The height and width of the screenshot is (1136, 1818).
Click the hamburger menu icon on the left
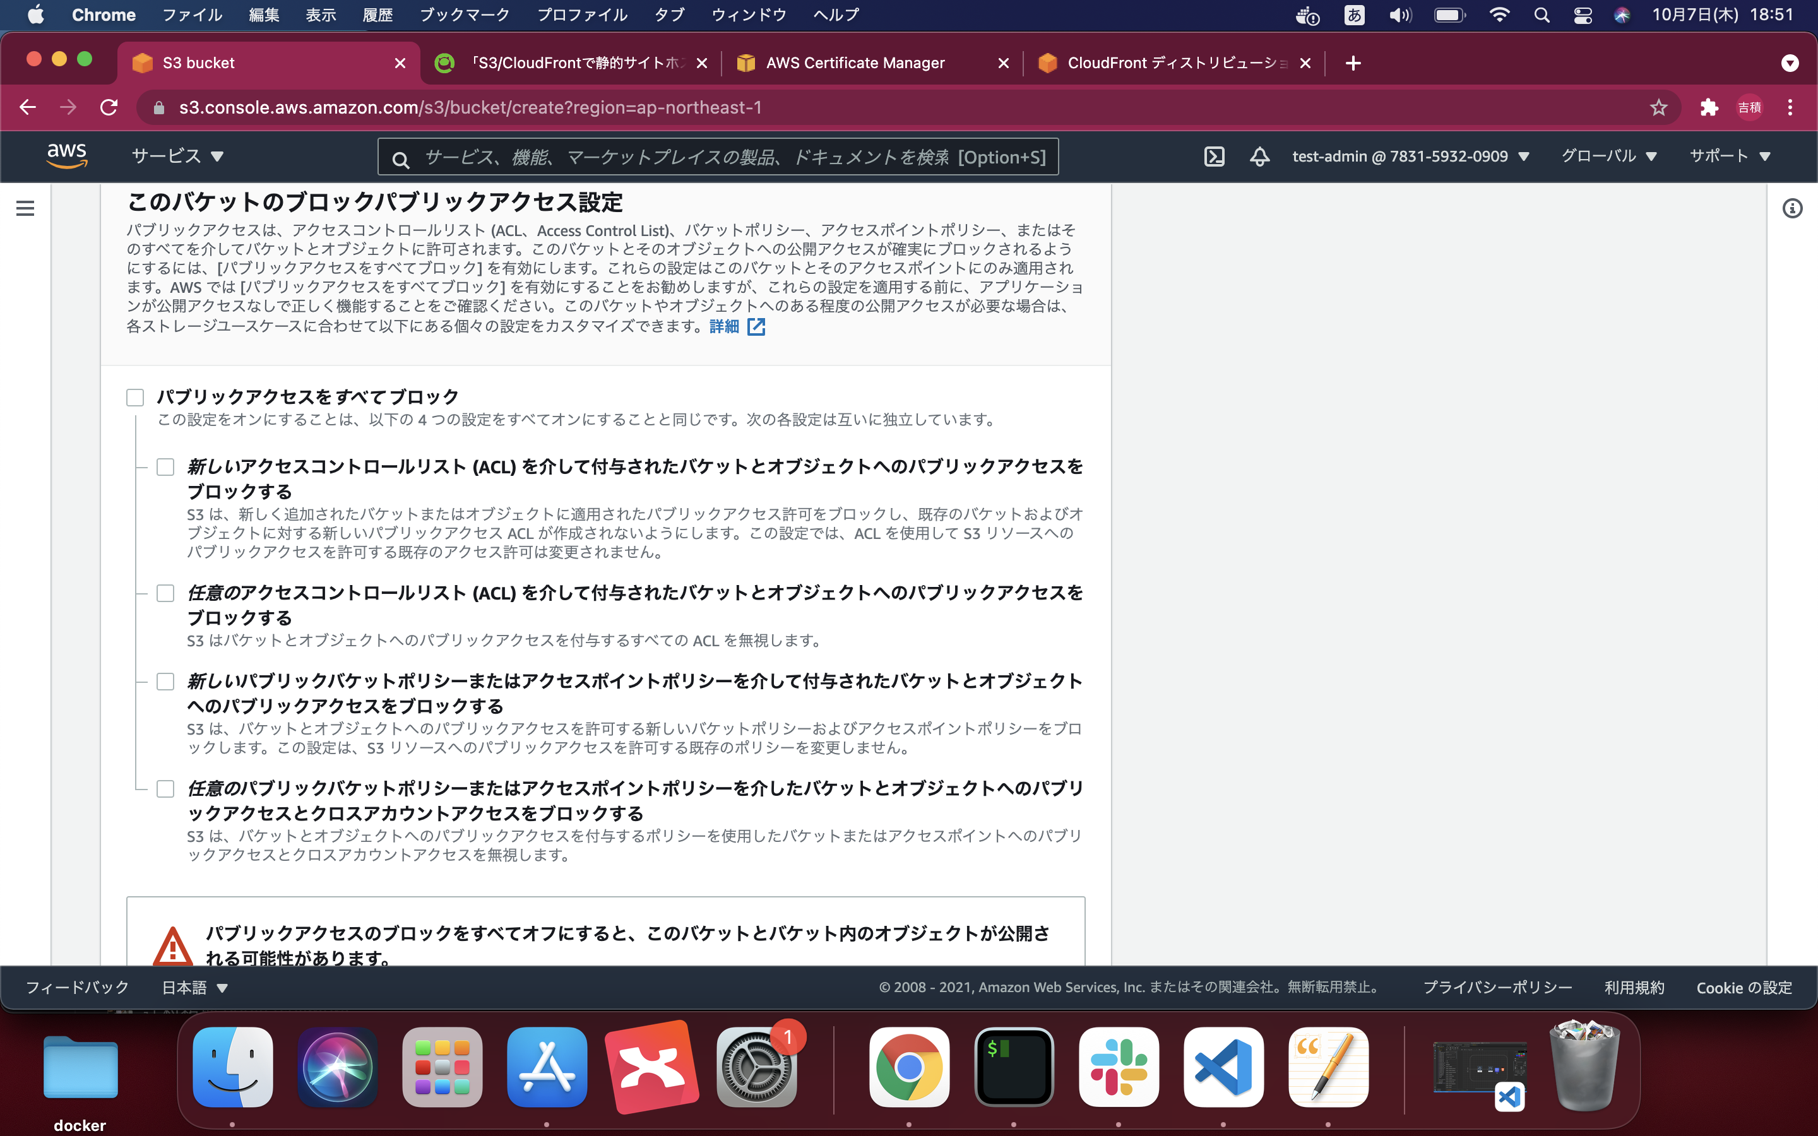pos(25,208)
